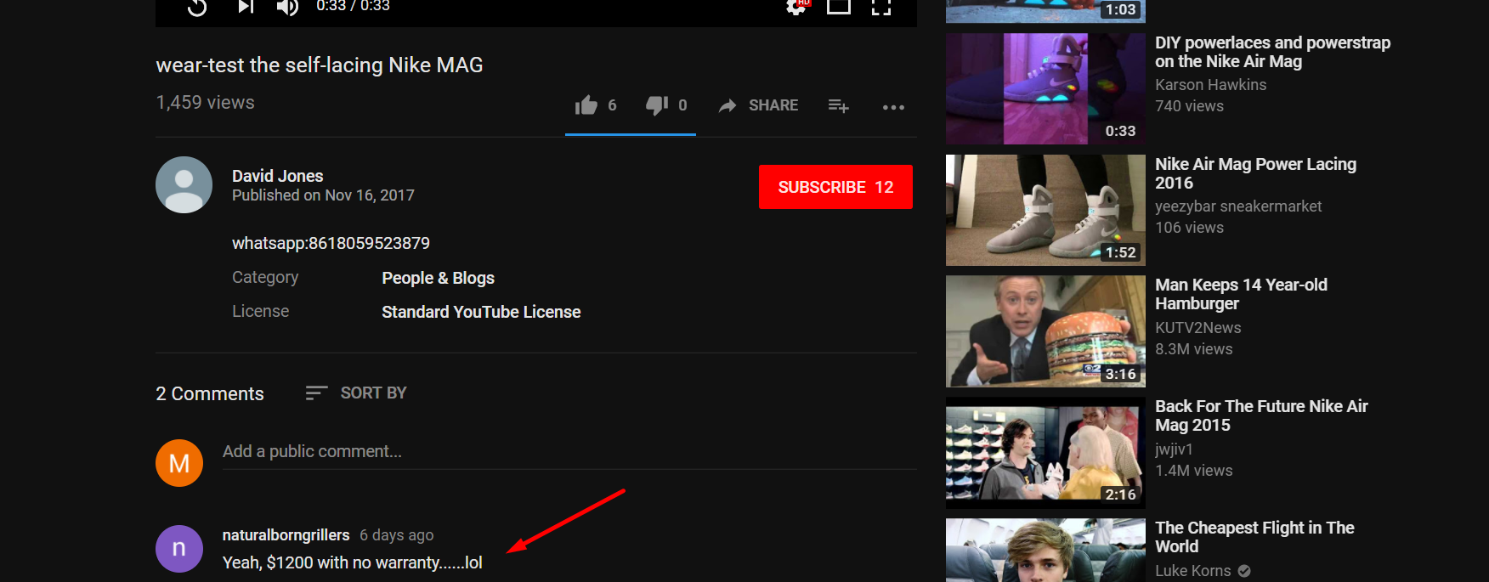1489x582 pixels.
Task: Click the orange M user avatar
Action: [x=179, y=463]
